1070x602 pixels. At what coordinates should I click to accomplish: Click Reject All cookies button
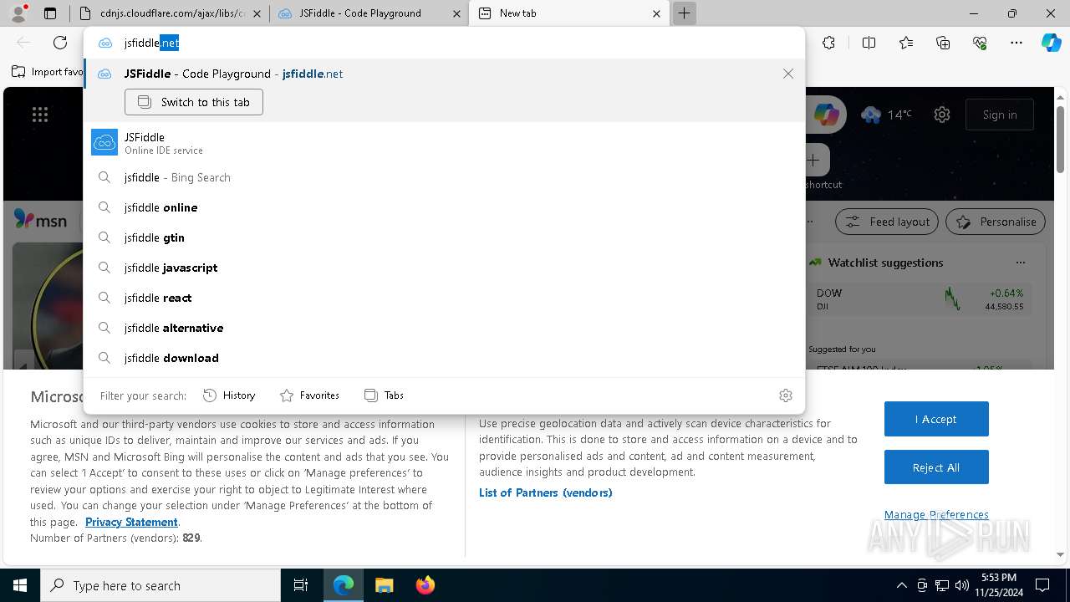pyautogui.click(x=936, y=467)
